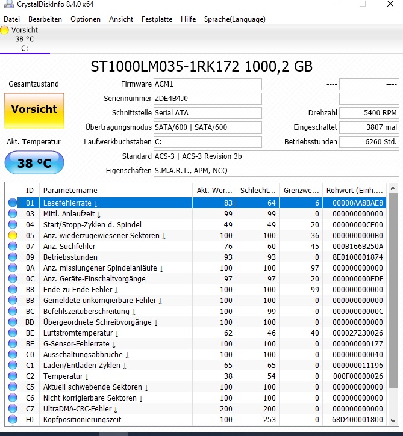Click the status icon for Start/Stopp-Zyklen row

pyautogui.click(x=13, y=224)
